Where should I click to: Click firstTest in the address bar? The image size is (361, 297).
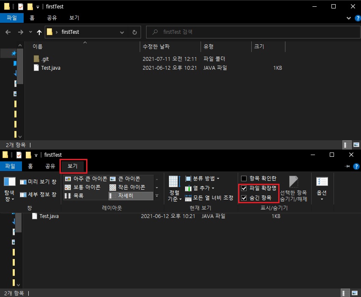point(70,32)
